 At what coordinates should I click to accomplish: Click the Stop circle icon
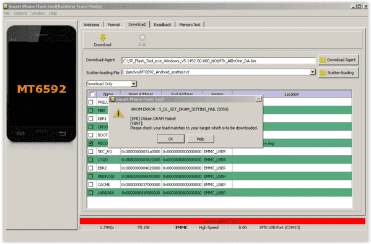[x=142, y=37]
